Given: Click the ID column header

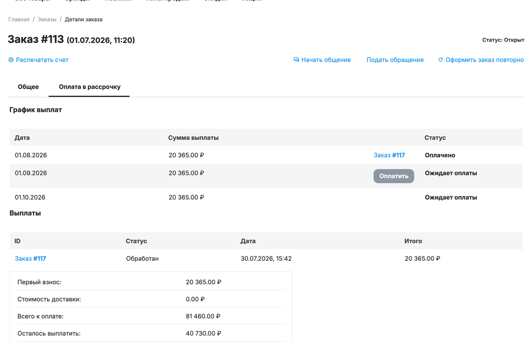Looking at the screenshot, I should click(18, 241).
